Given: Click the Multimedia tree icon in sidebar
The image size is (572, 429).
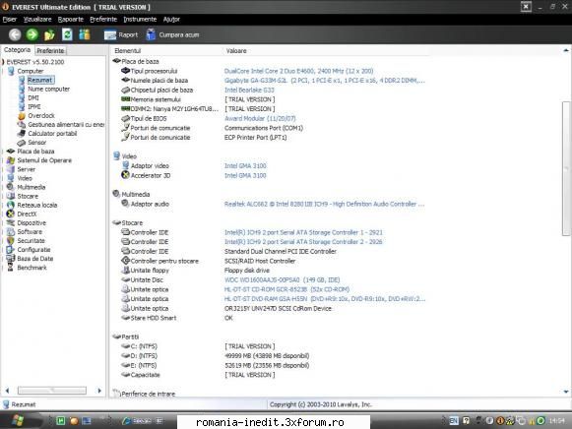Looking at the screenshot, I should (x=11, y=187).
